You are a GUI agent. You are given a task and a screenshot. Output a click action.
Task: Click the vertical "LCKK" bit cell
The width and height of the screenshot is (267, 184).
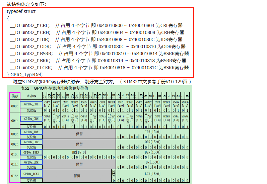click(x=114, y=174)
